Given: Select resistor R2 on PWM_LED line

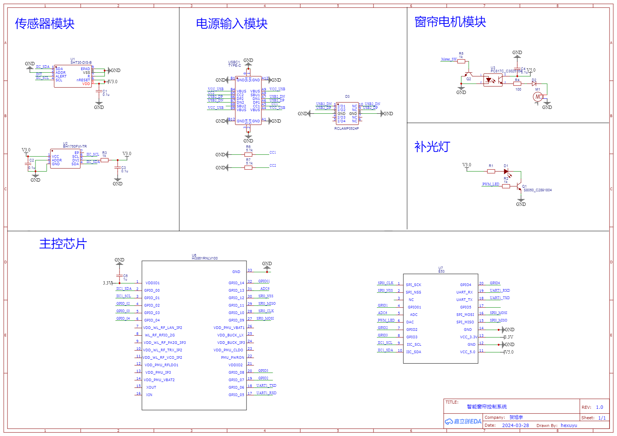Looking at the screenshot, I should tap(506, 186).
